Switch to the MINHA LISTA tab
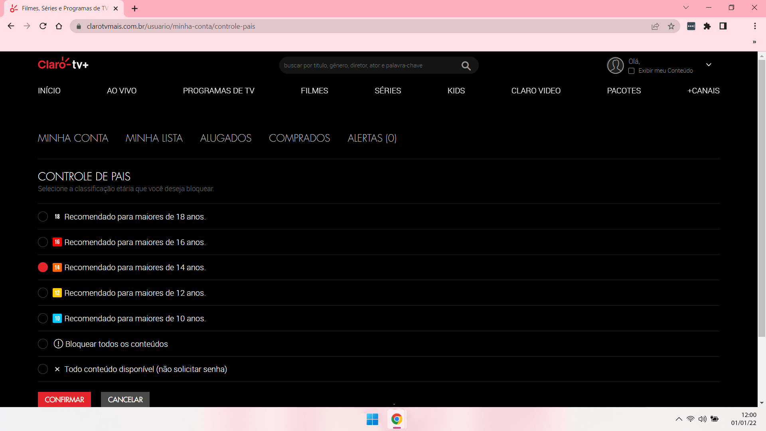766x431 pixels. 154,138
